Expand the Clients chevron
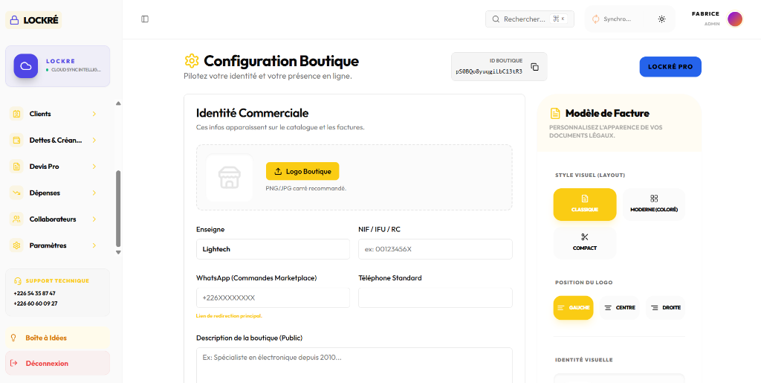Screen dimensions: 761x383 (x=94, y=114)
